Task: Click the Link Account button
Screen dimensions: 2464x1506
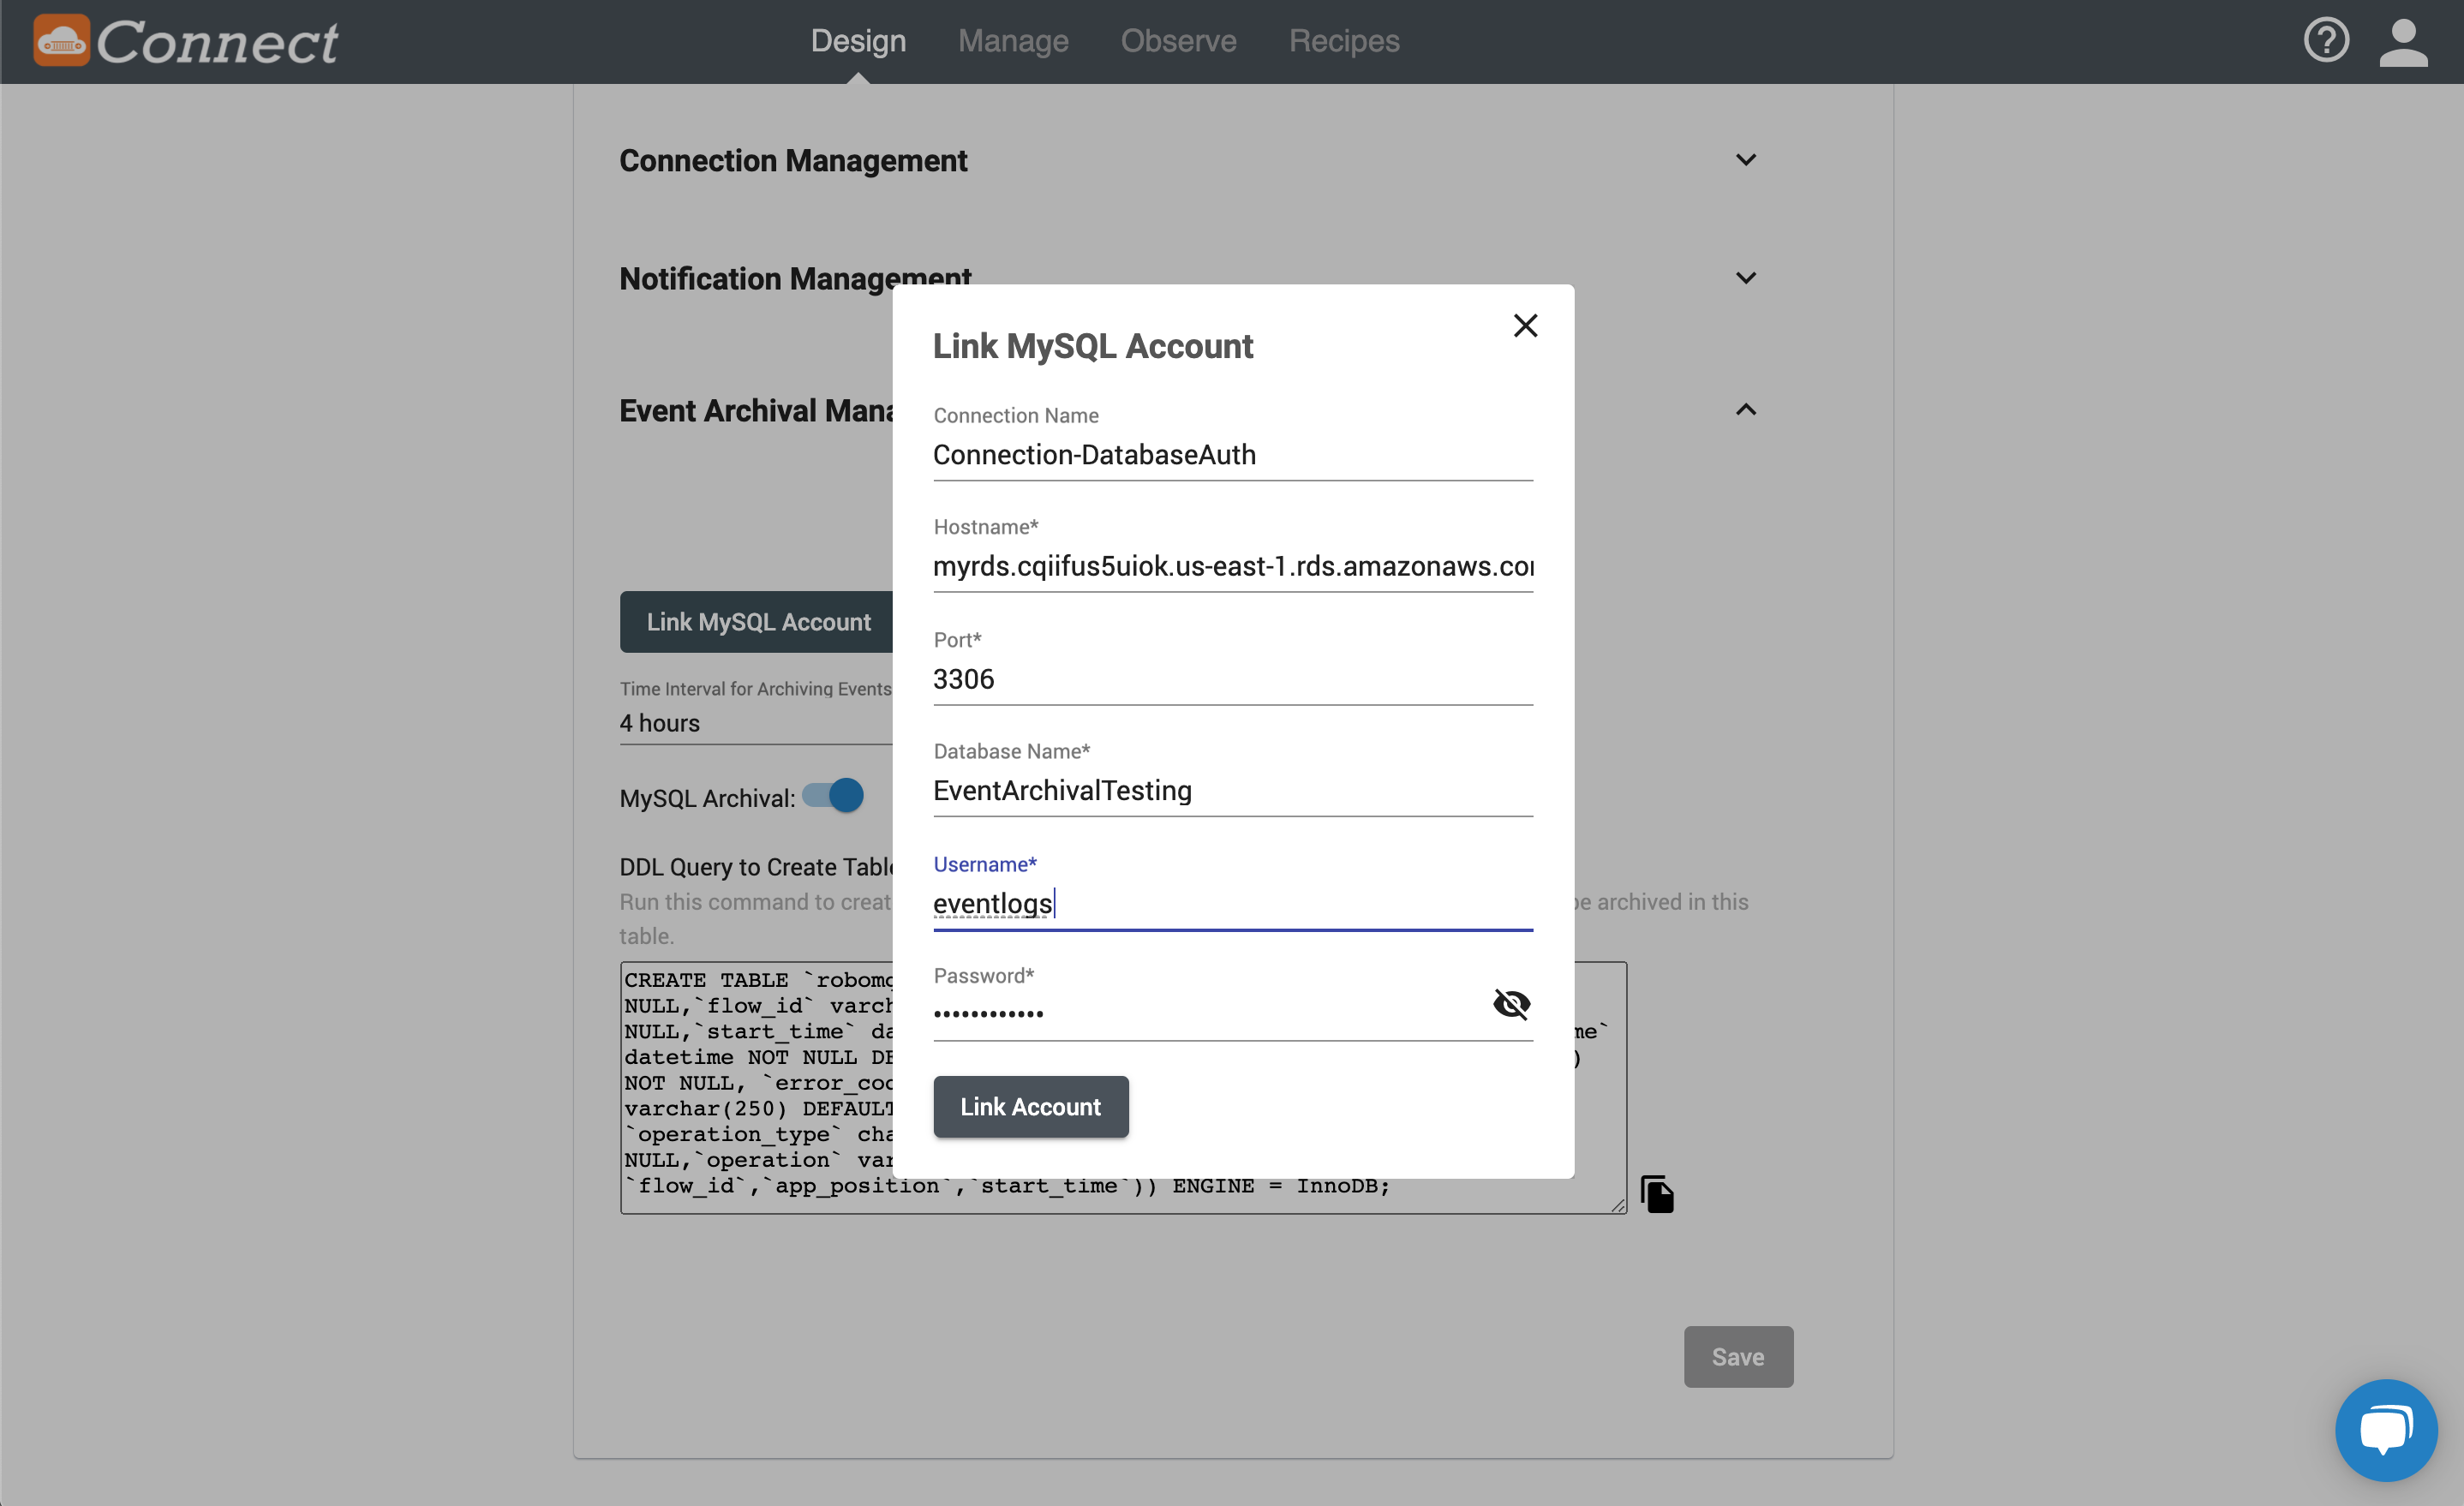Action: click(x=1031, y=1107)
